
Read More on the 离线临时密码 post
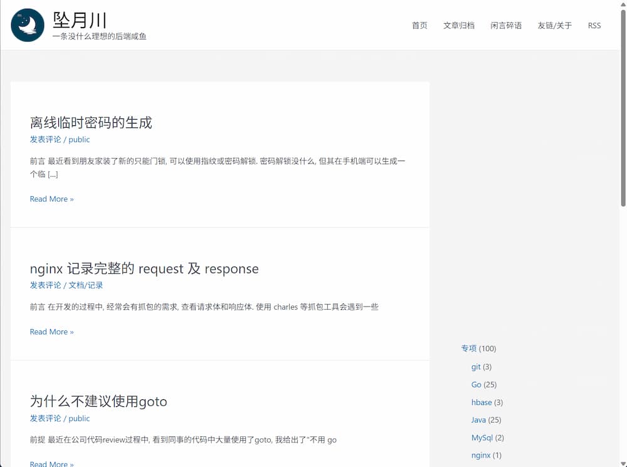tap(51, 199)
